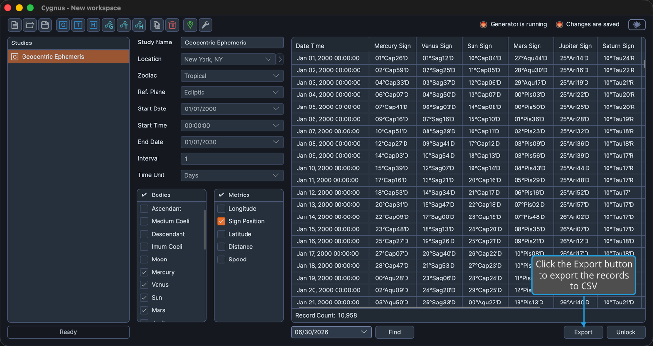Click the Ready status button
The image size is (653, 346).
pyautogui.click(x=68, y=332)
